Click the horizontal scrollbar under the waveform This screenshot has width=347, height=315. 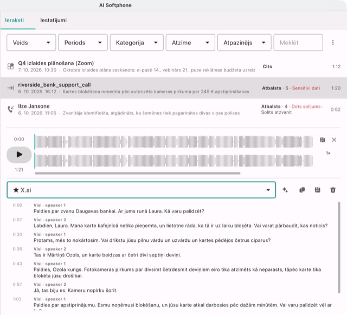click(x=137, y=173)
